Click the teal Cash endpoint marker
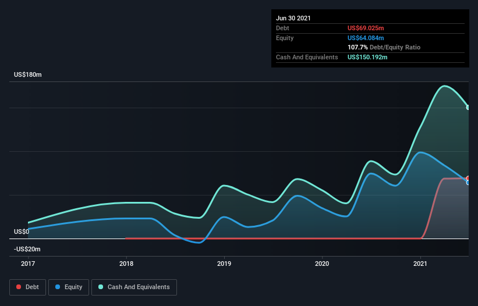 468,108
